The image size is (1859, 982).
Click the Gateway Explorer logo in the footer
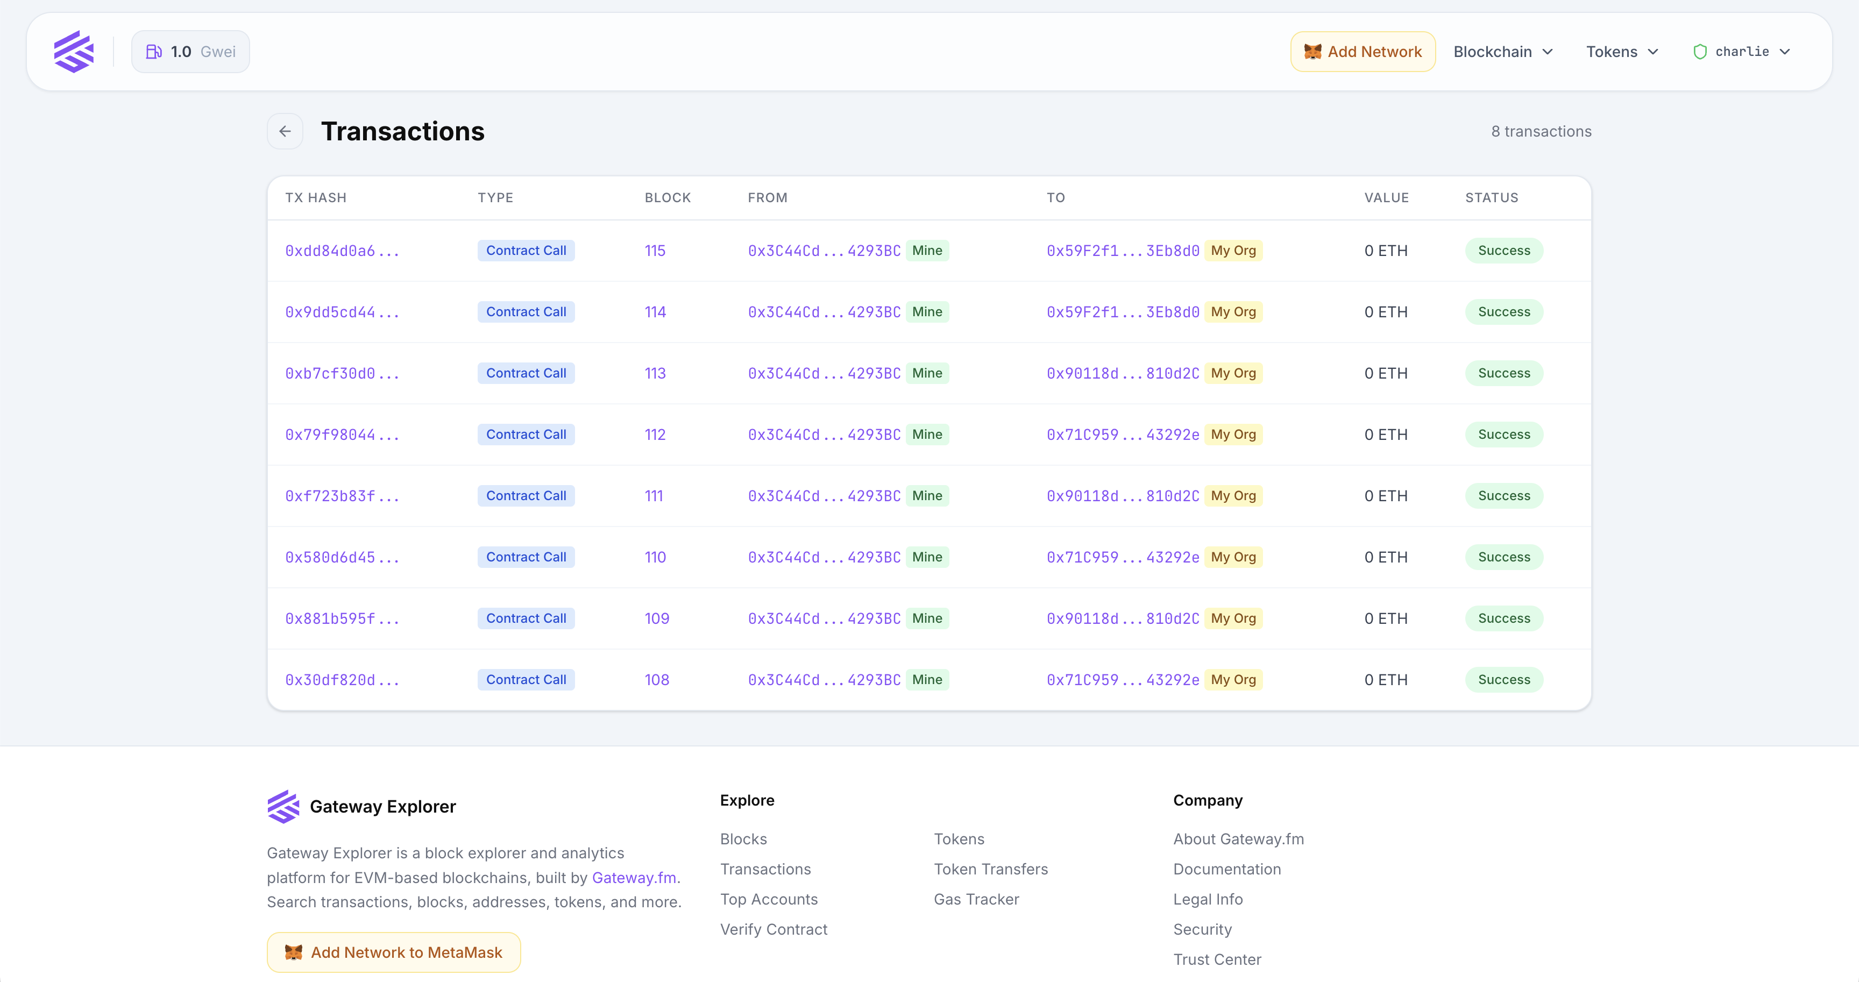(x=283, y=806)
